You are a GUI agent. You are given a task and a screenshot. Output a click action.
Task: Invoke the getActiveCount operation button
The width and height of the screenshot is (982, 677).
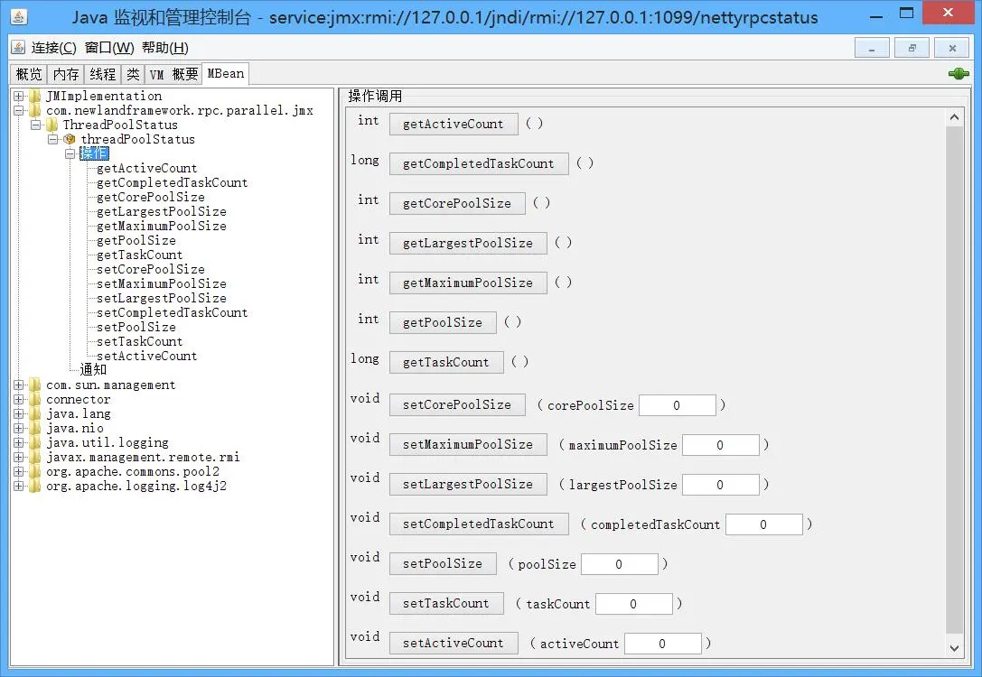click(454, 124)
